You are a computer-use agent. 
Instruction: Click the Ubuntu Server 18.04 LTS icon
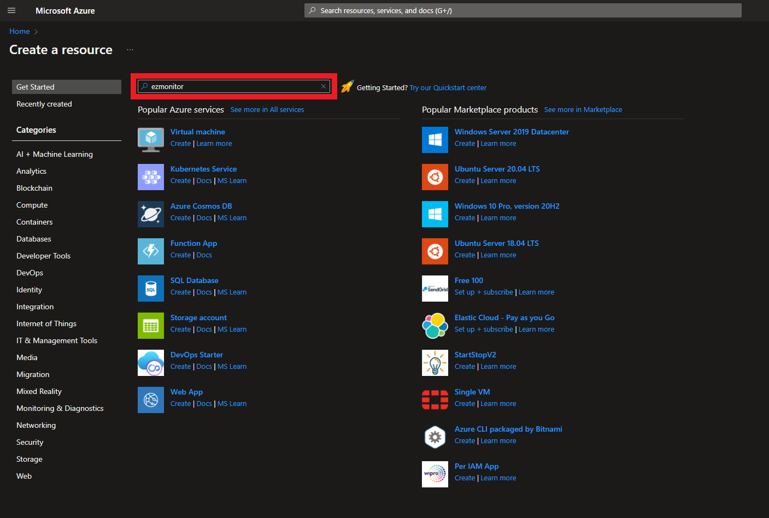coord(435,251)
